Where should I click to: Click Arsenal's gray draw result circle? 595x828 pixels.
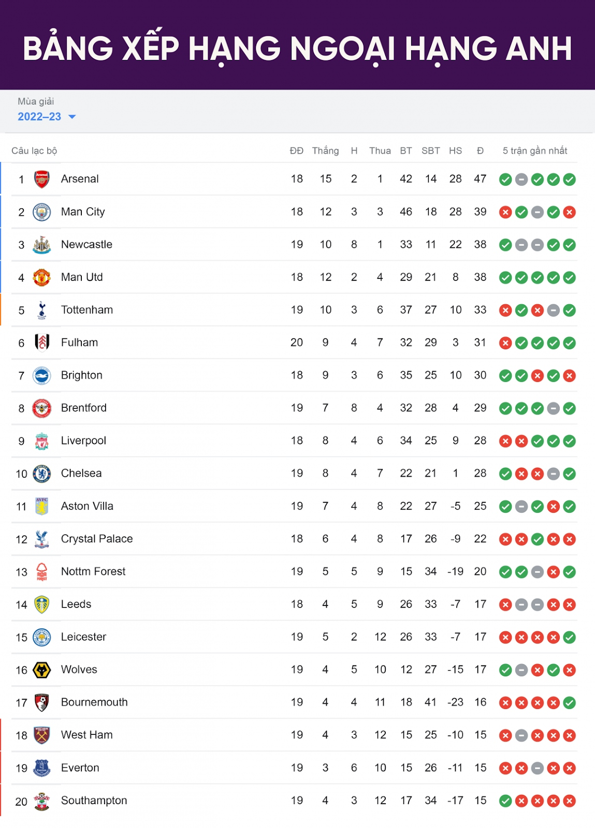(x=521, y=180)
